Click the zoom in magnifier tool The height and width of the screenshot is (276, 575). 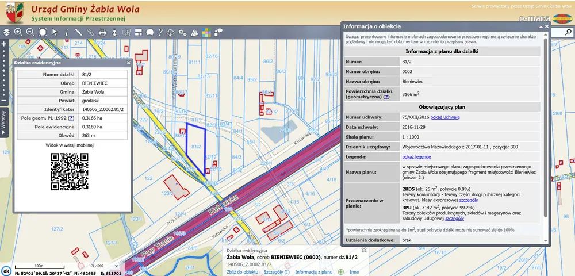click(18, 32)
